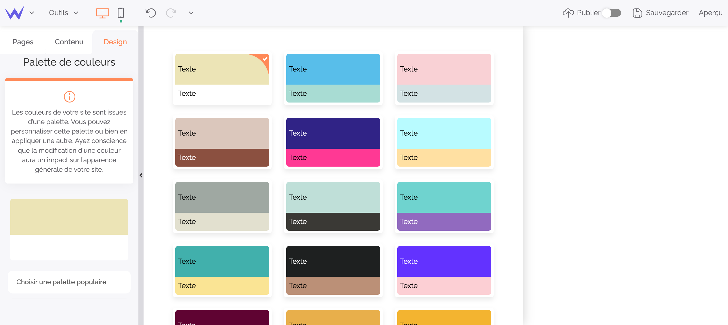Viewport: 728px width, 325px height.
Task: Switch to desktop view icon
Action: [x=102, y=13]
